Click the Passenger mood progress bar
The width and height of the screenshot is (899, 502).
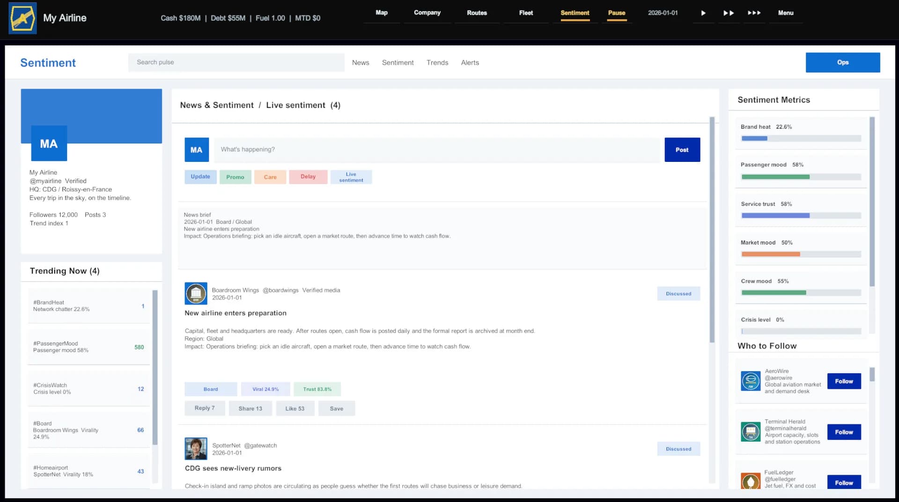[801, 177]
